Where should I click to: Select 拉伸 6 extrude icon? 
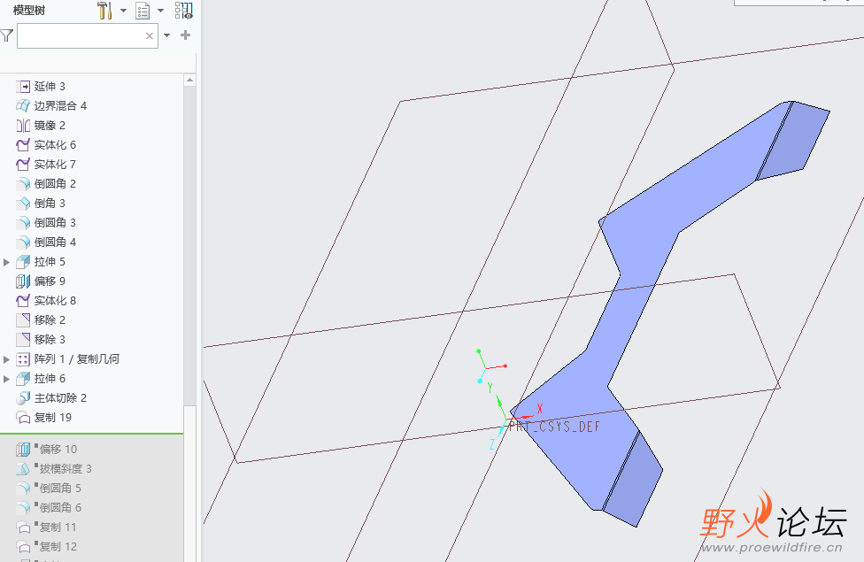tap(23, 379)
